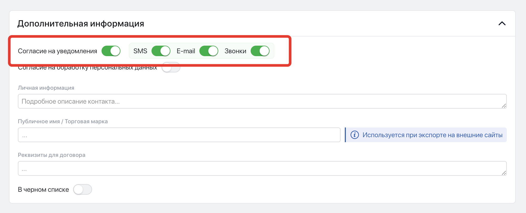
Task: Click the info icon in the export hint
Action: tap(355, 135)
